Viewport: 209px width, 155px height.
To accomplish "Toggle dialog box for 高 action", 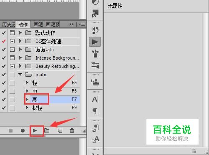I will pos(12,100).
